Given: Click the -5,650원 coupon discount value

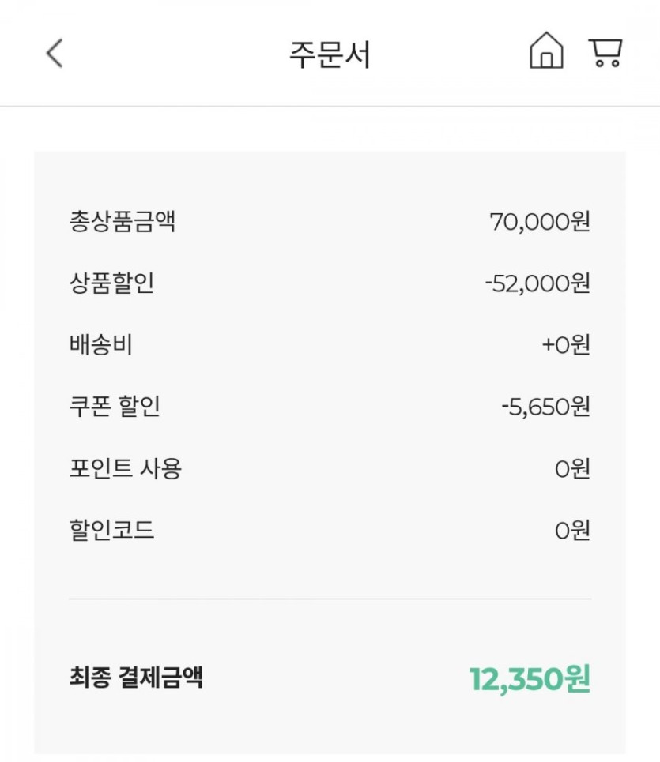Looking at the screenshot, I should tap(545, 407).
